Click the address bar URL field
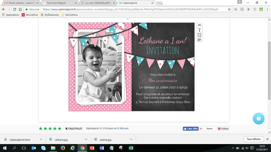Viewport: 271px width, 152px height. (x=132, y=9)
